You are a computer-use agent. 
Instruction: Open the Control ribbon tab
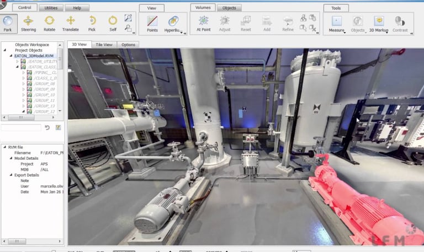pos(25,8)
